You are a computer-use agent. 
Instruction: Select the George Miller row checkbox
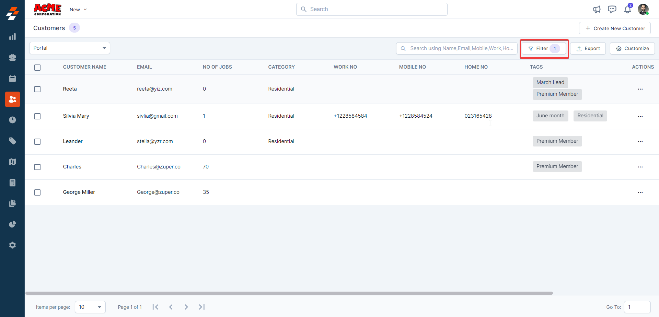click(37, 192)
